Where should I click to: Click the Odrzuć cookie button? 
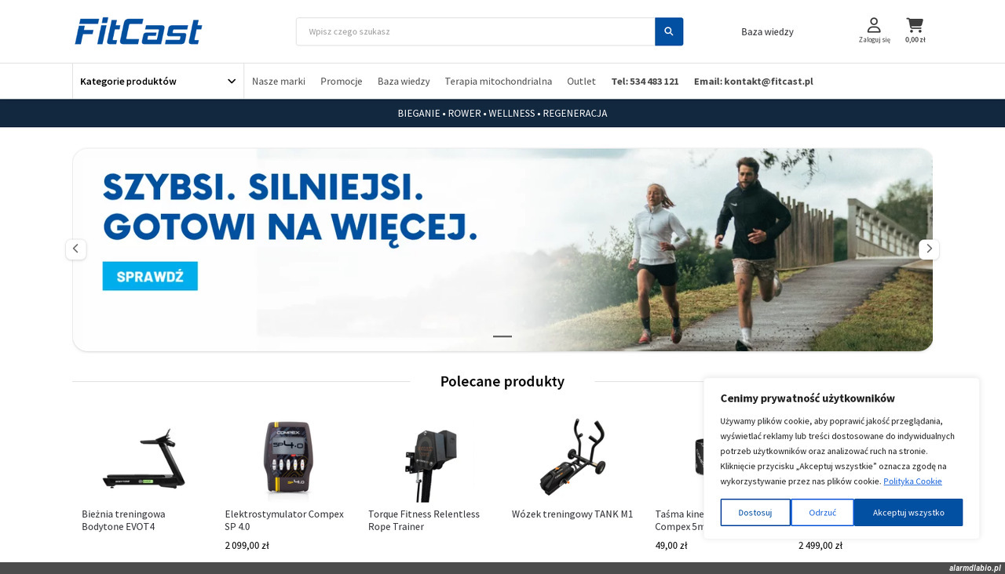(822, 513)
